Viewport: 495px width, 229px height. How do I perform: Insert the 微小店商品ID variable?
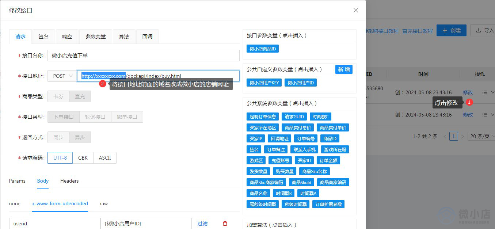click(263, 49)
